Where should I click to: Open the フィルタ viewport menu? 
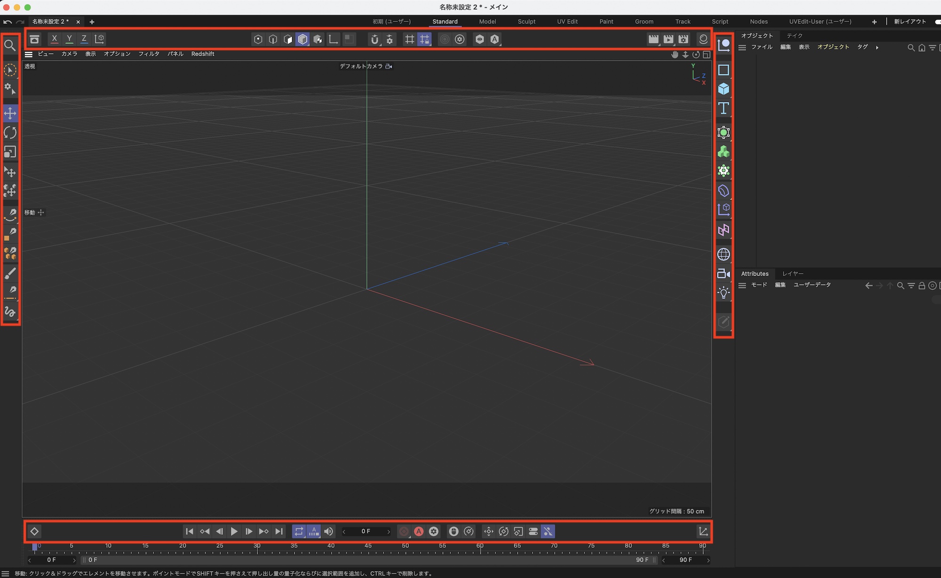[x=149, y=54]
